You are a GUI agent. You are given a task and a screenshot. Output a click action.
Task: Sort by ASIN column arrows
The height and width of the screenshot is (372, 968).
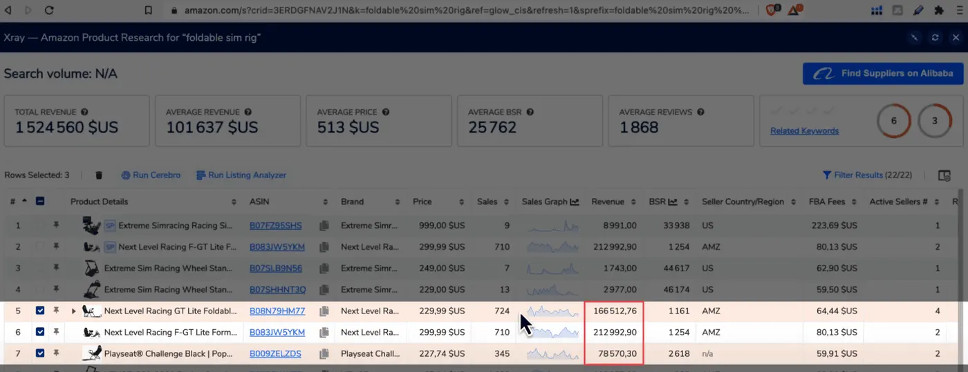(325, 202)
